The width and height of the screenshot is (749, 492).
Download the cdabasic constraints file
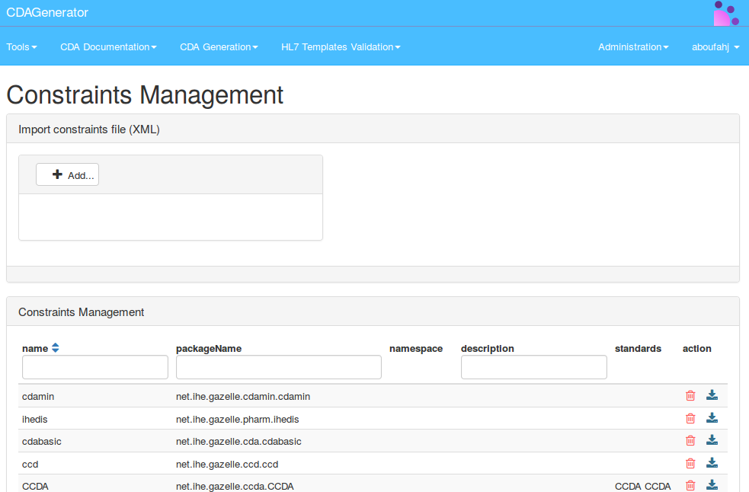pyautogui.click(x=712, y=440)
